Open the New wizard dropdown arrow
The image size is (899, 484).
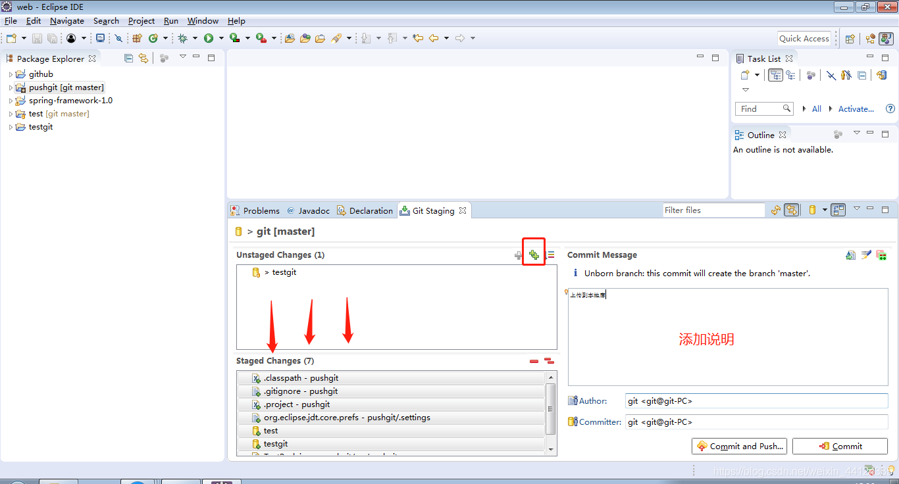click(24, 38)
